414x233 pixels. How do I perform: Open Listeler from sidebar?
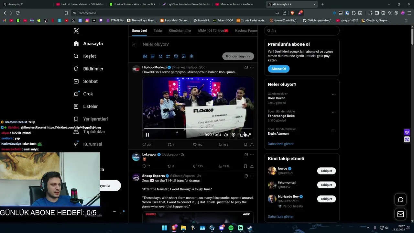(x=86, y=106)
